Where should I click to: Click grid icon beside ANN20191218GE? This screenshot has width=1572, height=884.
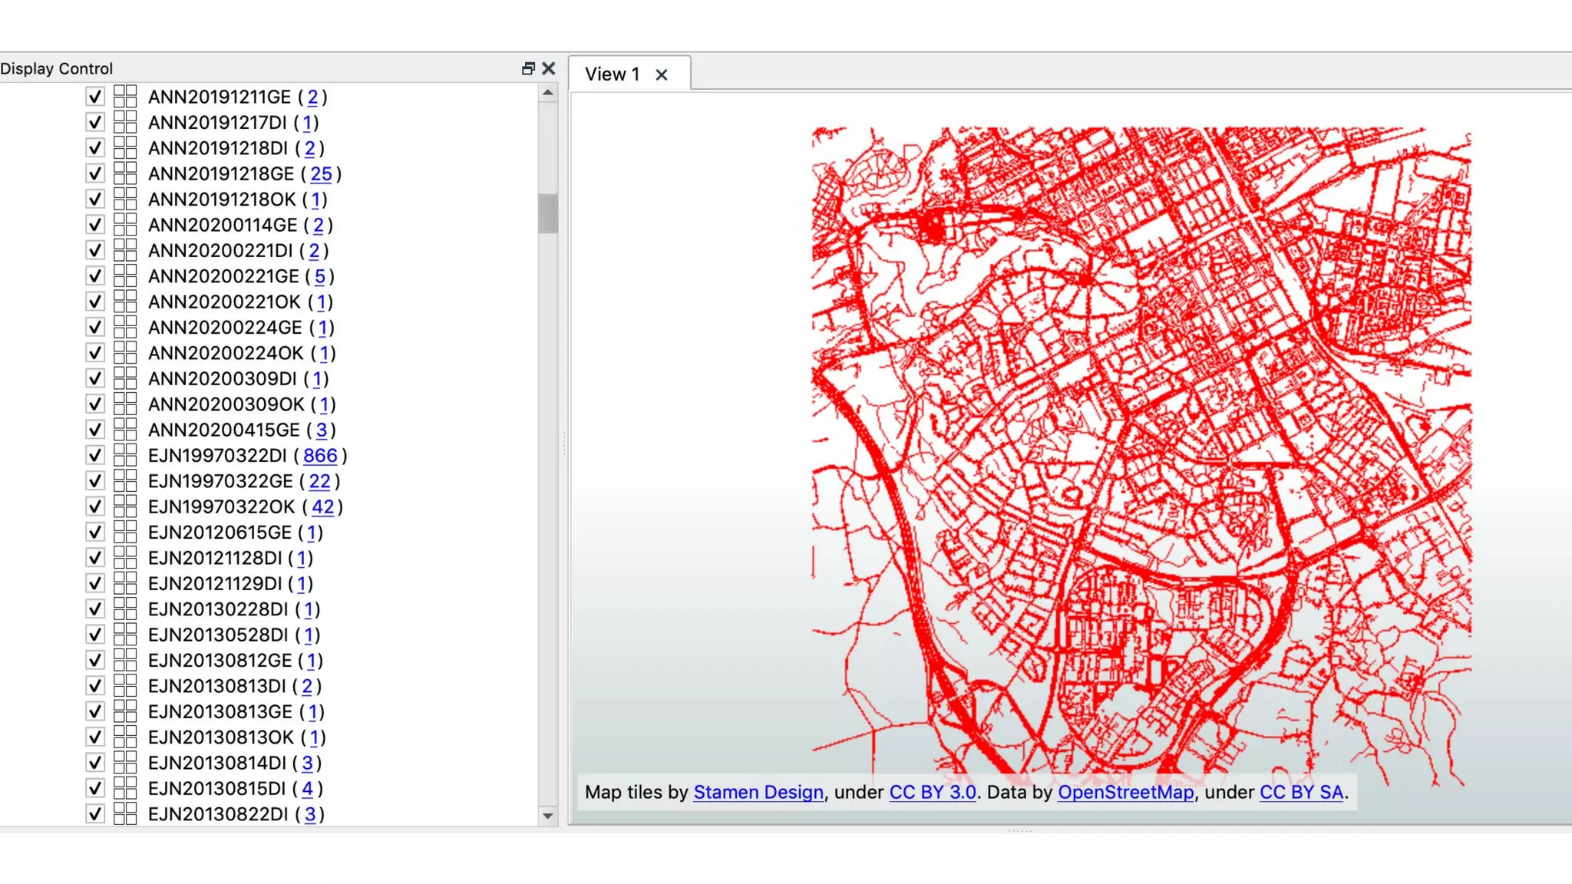tap(124, 173)
